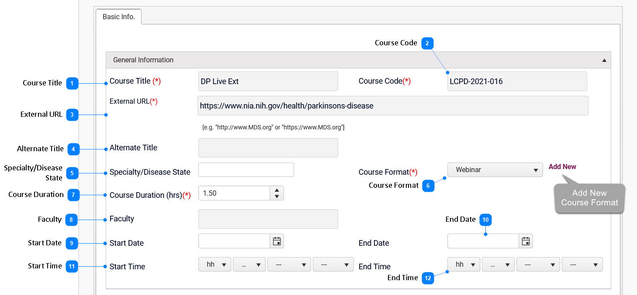Decrease Course Duration with the down arrow

click(x=277, y=197)
